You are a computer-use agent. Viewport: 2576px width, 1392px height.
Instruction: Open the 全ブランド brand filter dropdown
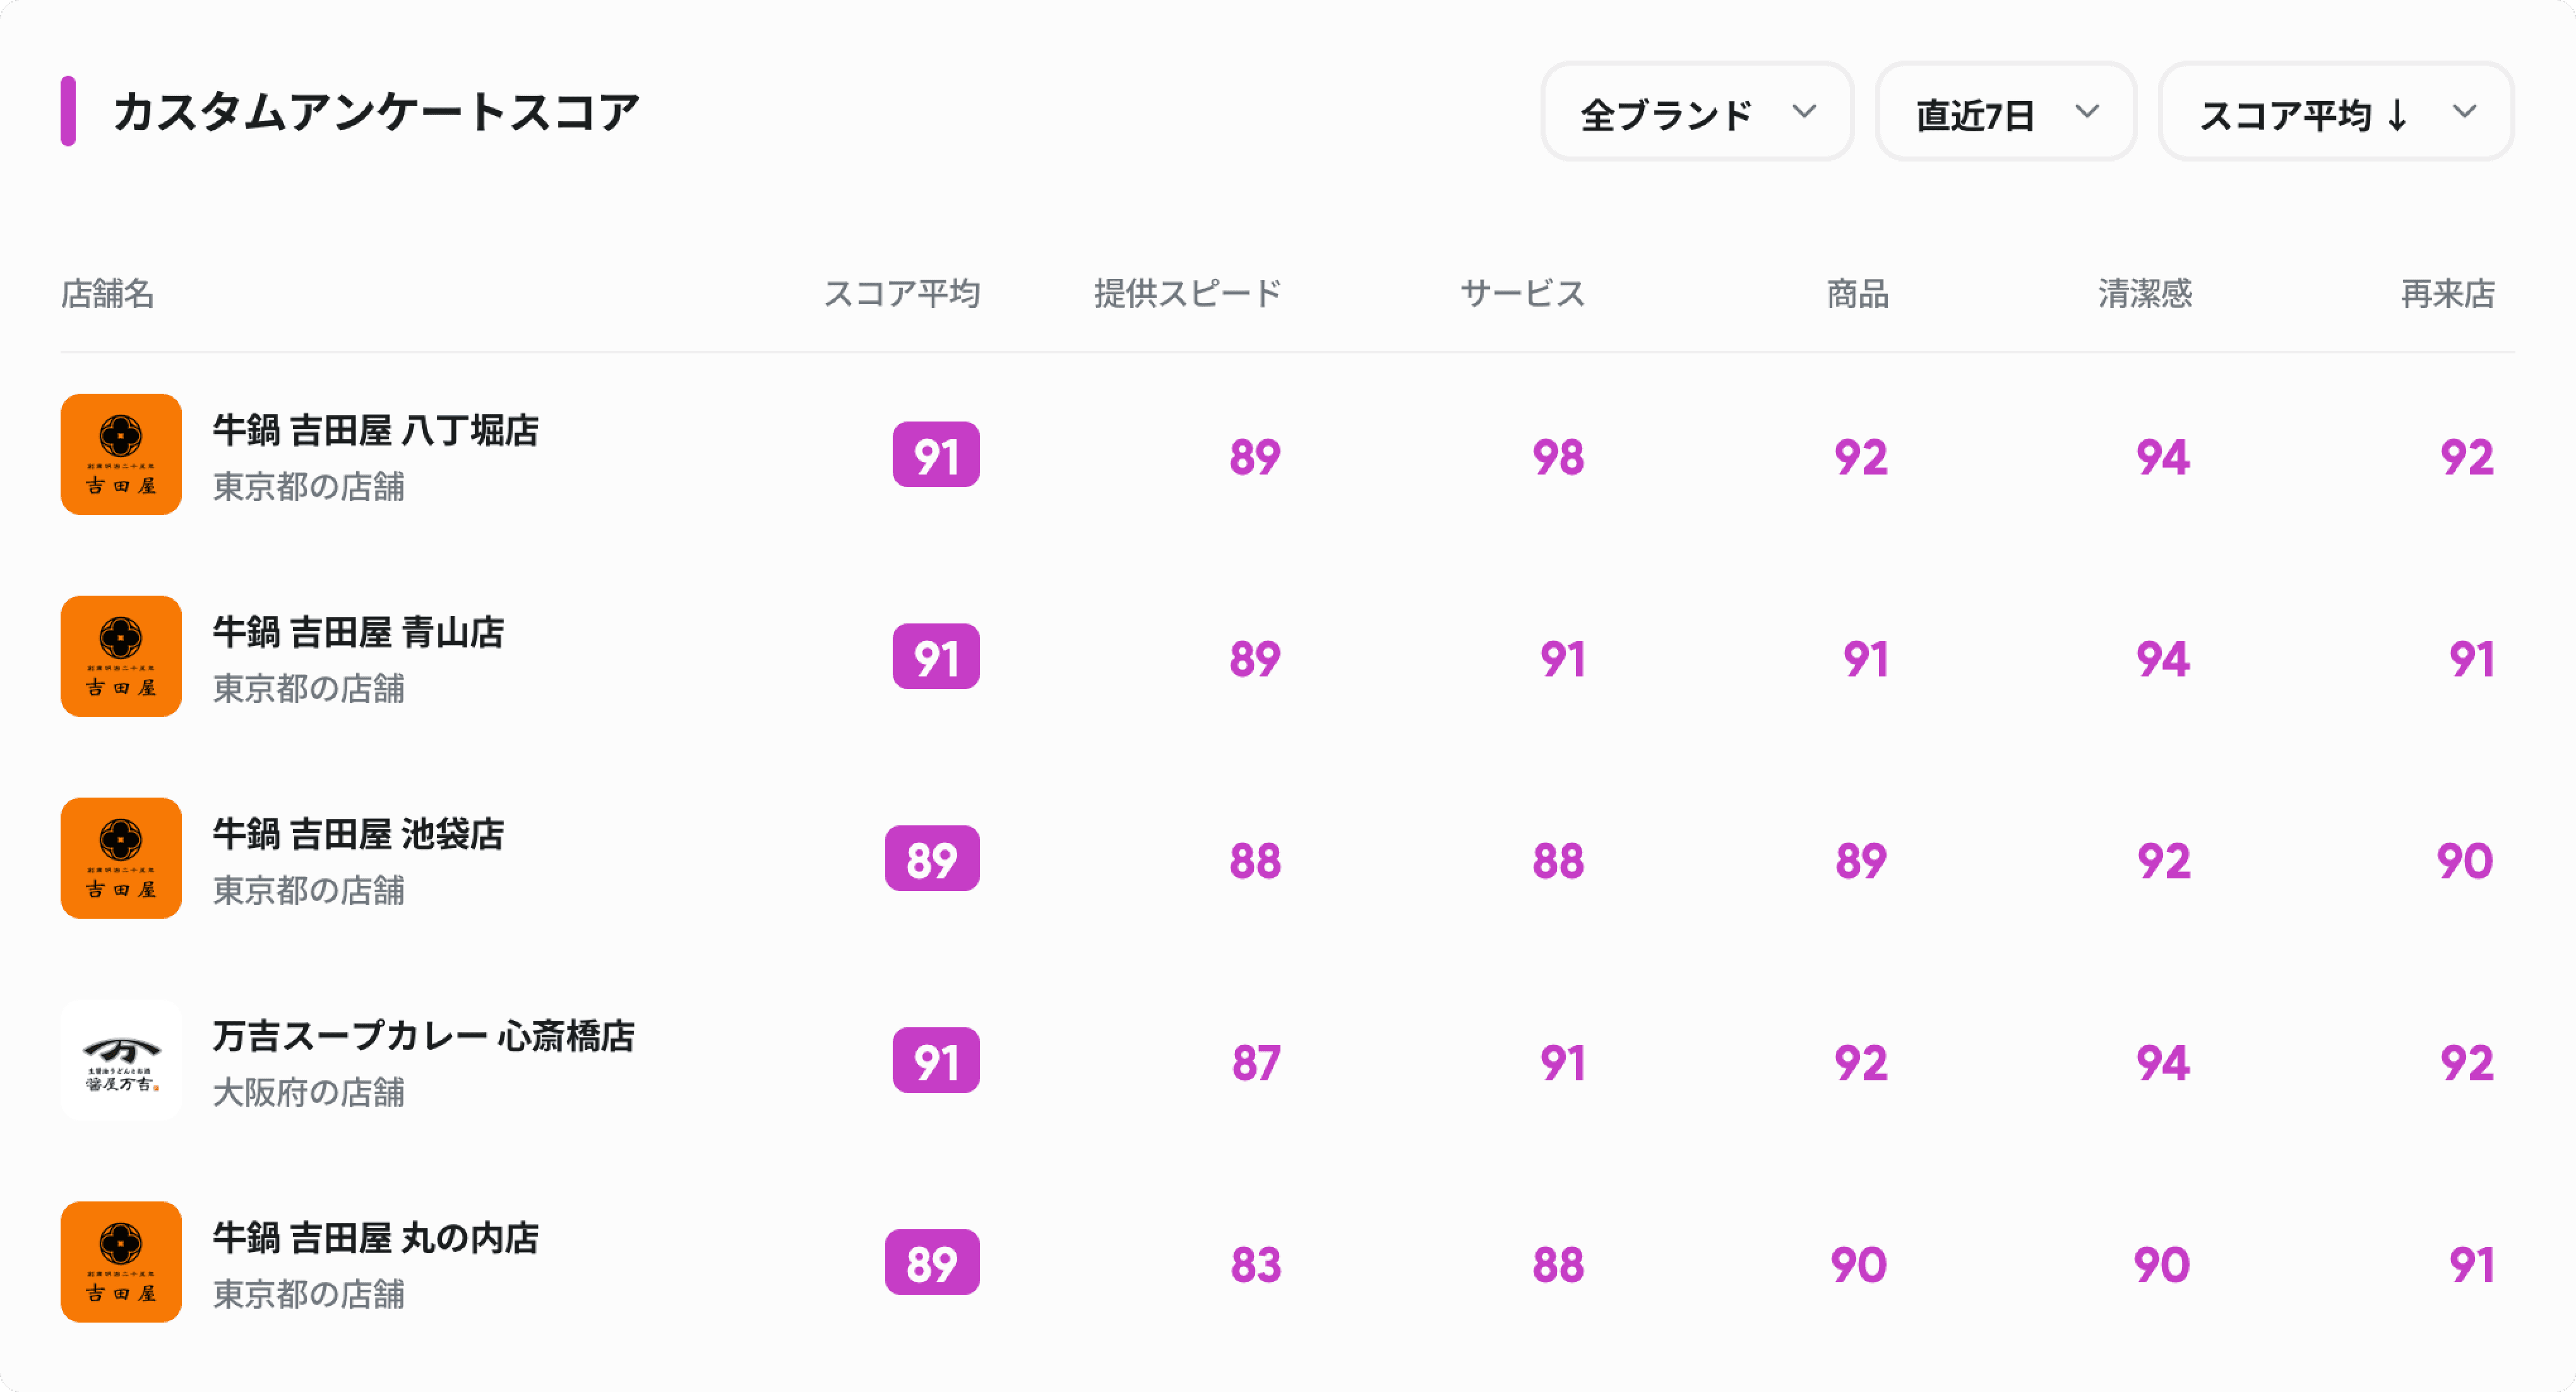point(1697,112)
